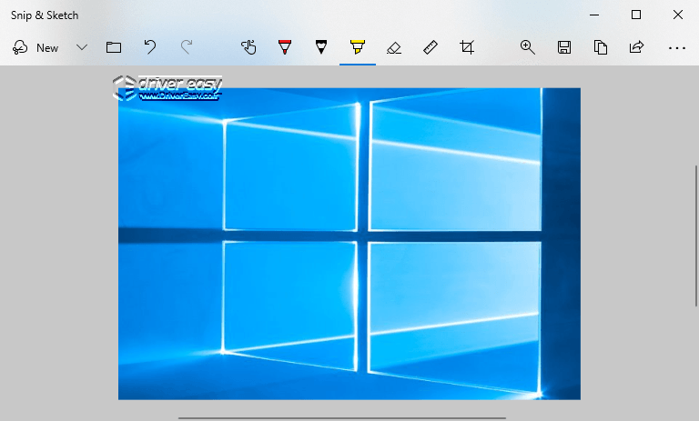Select the black Pencil tool

click(321, 47)
